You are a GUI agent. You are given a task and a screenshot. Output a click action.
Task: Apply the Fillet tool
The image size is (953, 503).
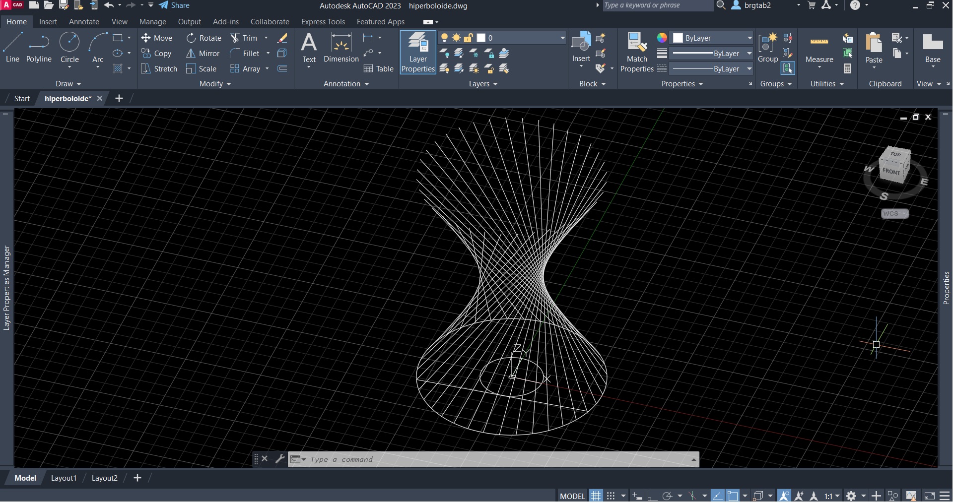tap(245, 54)
